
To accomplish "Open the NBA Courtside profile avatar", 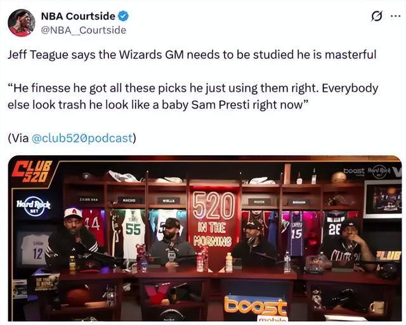I will [x=21, y=23].
